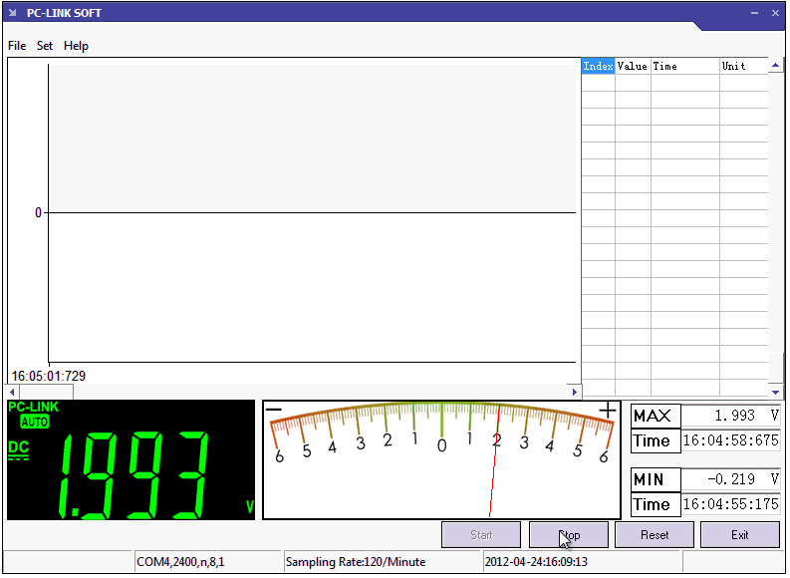Click the minus sign on analog meter

point(274,410)
